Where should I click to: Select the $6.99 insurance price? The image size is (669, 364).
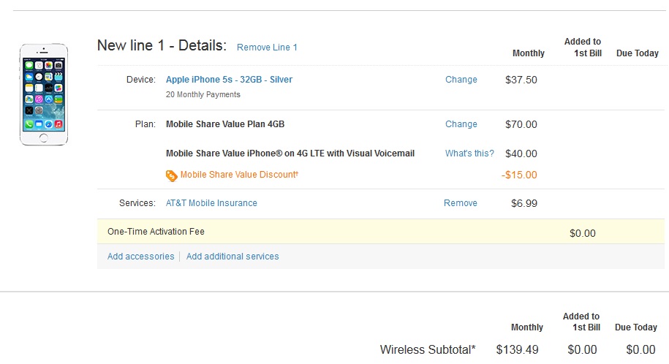524,203
